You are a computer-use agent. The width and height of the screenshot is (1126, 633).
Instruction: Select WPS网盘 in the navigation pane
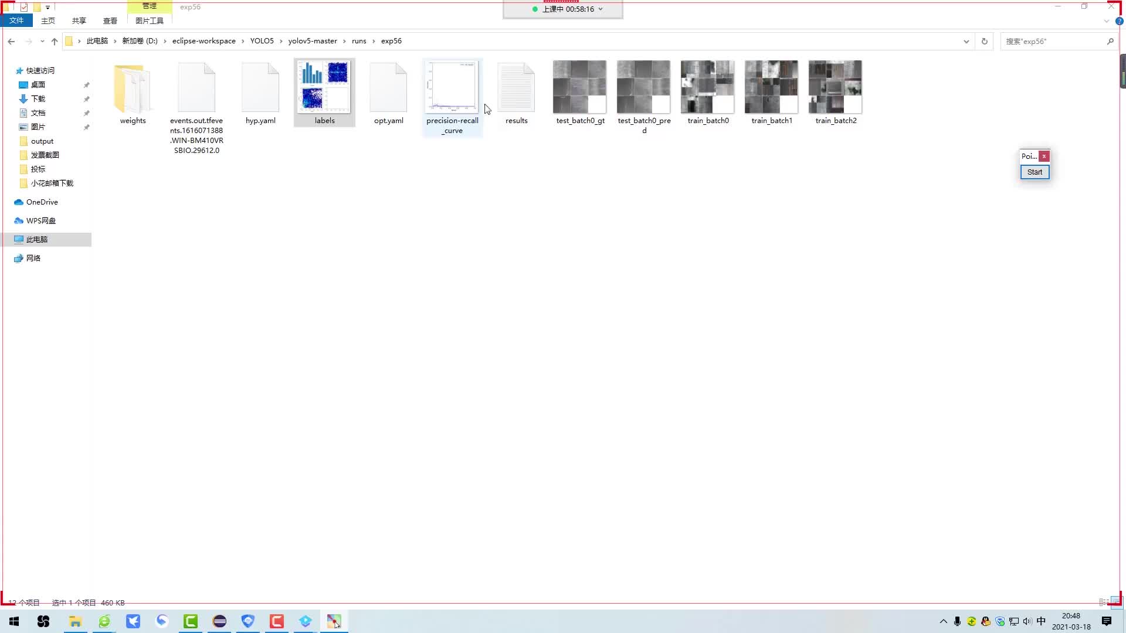click(x=41, y=220)
